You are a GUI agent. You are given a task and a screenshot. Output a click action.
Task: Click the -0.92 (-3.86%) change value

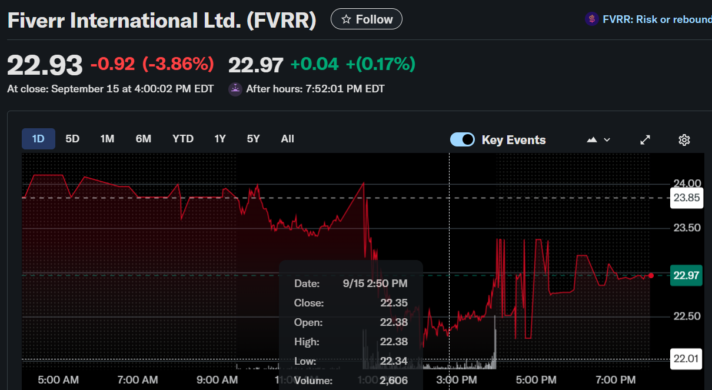pos(152,64)
